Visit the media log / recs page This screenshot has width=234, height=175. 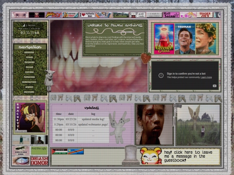tap(29, 82)
